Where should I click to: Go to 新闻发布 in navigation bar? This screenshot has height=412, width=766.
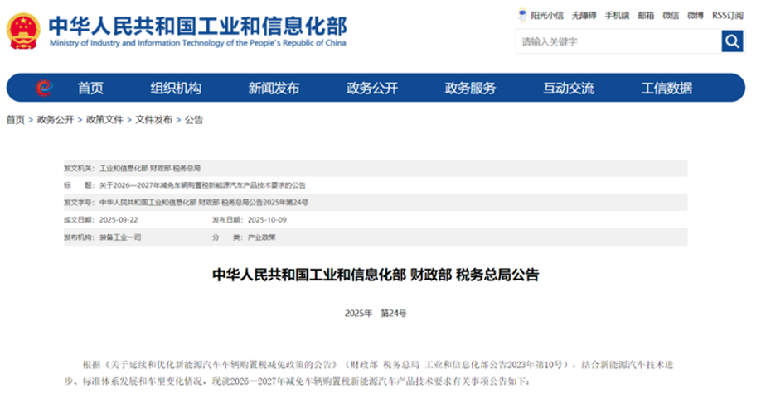[274, 89]
